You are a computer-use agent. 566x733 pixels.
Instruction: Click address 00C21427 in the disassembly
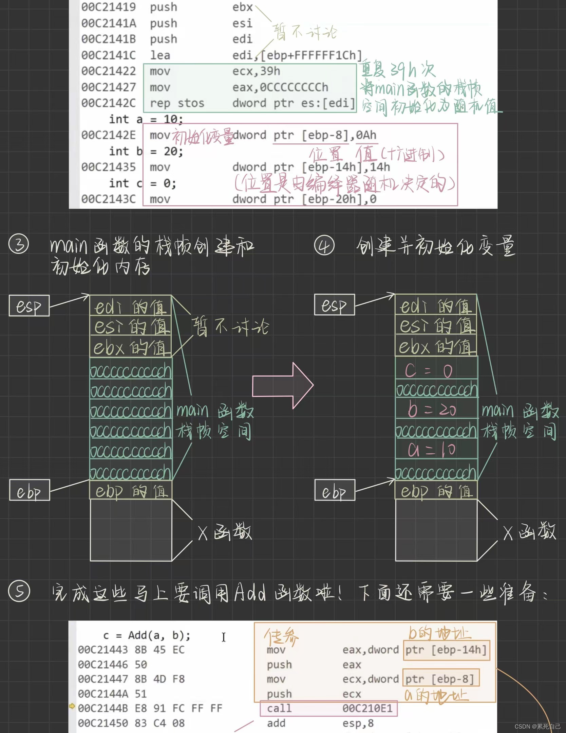pos(109,87)
